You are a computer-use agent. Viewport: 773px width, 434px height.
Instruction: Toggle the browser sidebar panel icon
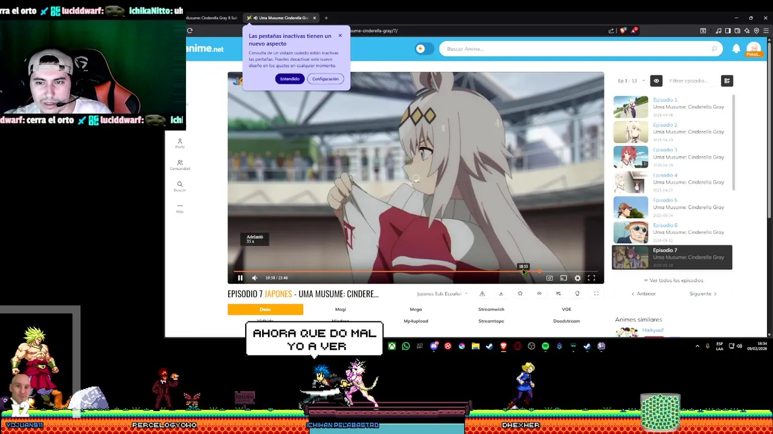tap(728, 31)
